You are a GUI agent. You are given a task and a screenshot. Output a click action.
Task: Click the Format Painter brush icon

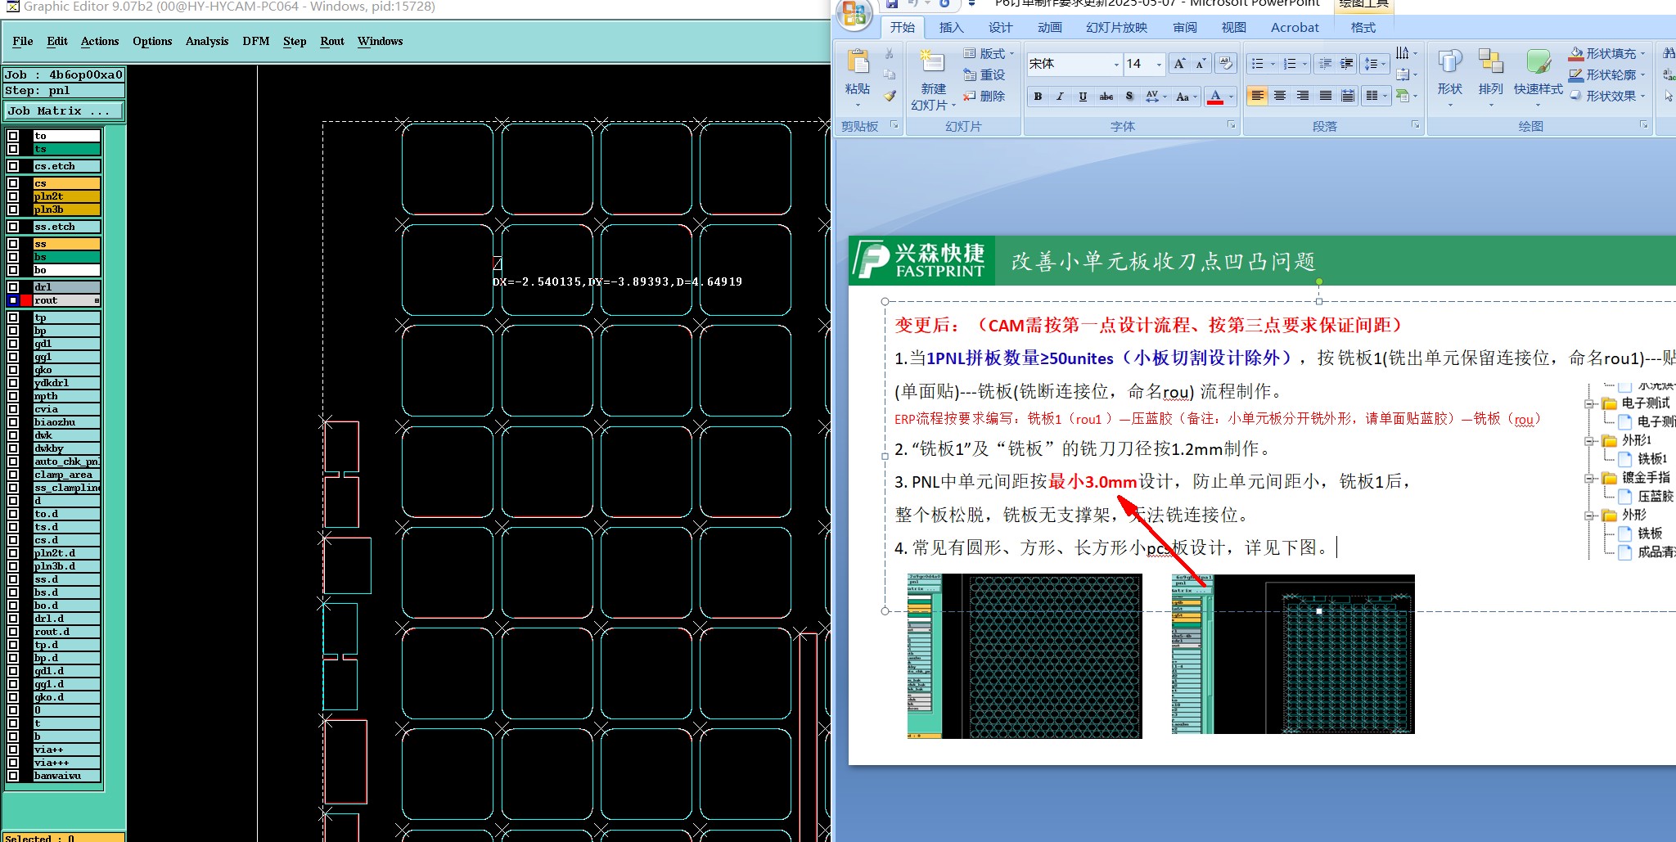point(890,96)
